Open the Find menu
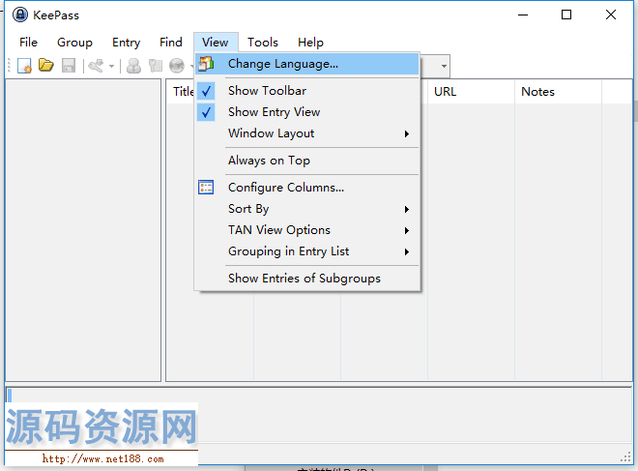The image size is (638, 471). (x=171, y=43)
